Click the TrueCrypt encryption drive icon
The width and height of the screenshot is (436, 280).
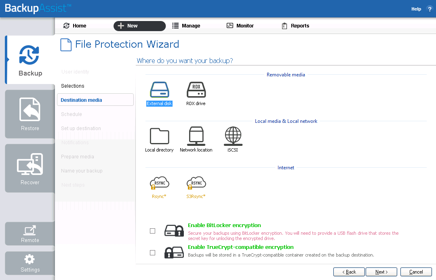pyautogui.click(x=174, y=253)
